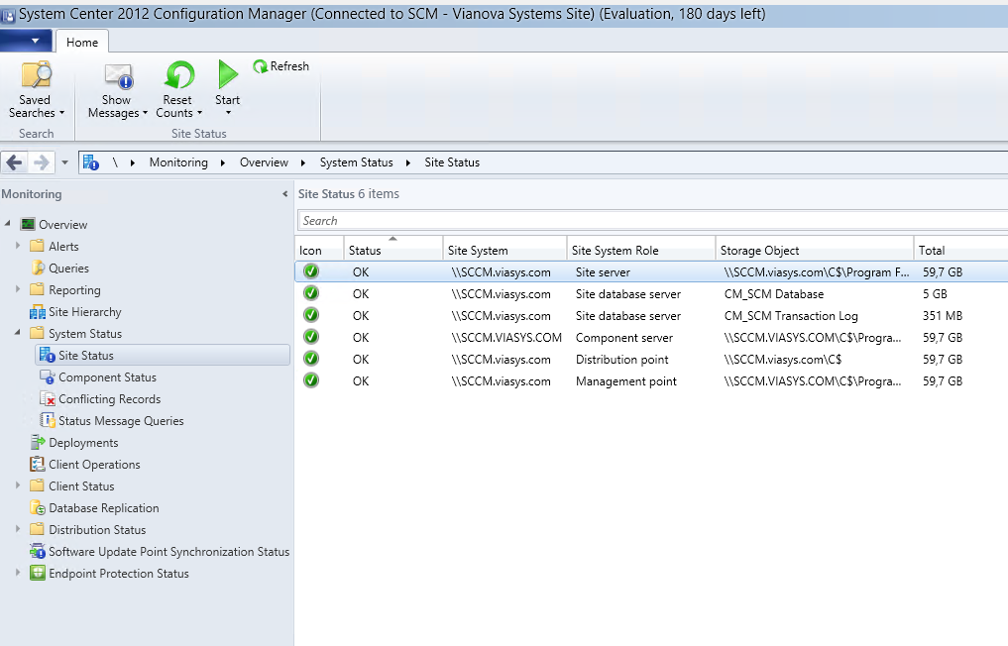
Task: Sort by the Total column header
Action: [x=960, y=250]
